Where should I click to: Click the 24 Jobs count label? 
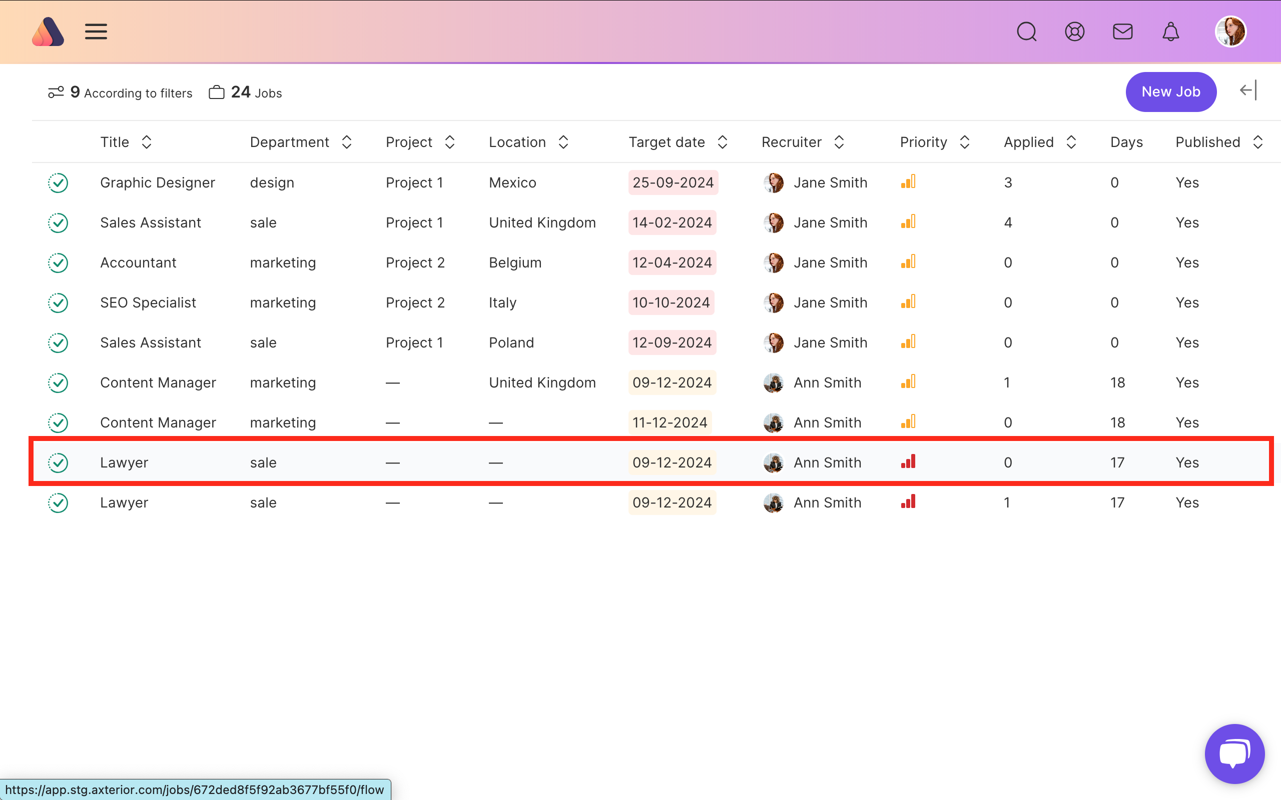[256, 92]
